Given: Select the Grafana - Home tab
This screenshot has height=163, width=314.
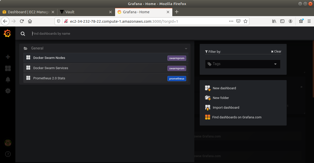Looking at the screenshot, I should coord(143,12).
